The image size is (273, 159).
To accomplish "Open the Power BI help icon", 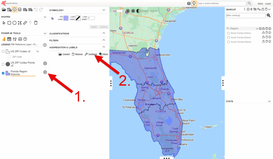I will tap(25, 39).
